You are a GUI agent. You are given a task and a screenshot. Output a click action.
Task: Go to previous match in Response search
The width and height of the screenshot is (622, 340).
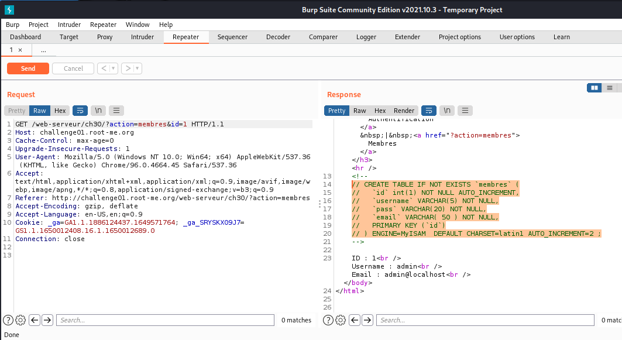pos(355,320)
